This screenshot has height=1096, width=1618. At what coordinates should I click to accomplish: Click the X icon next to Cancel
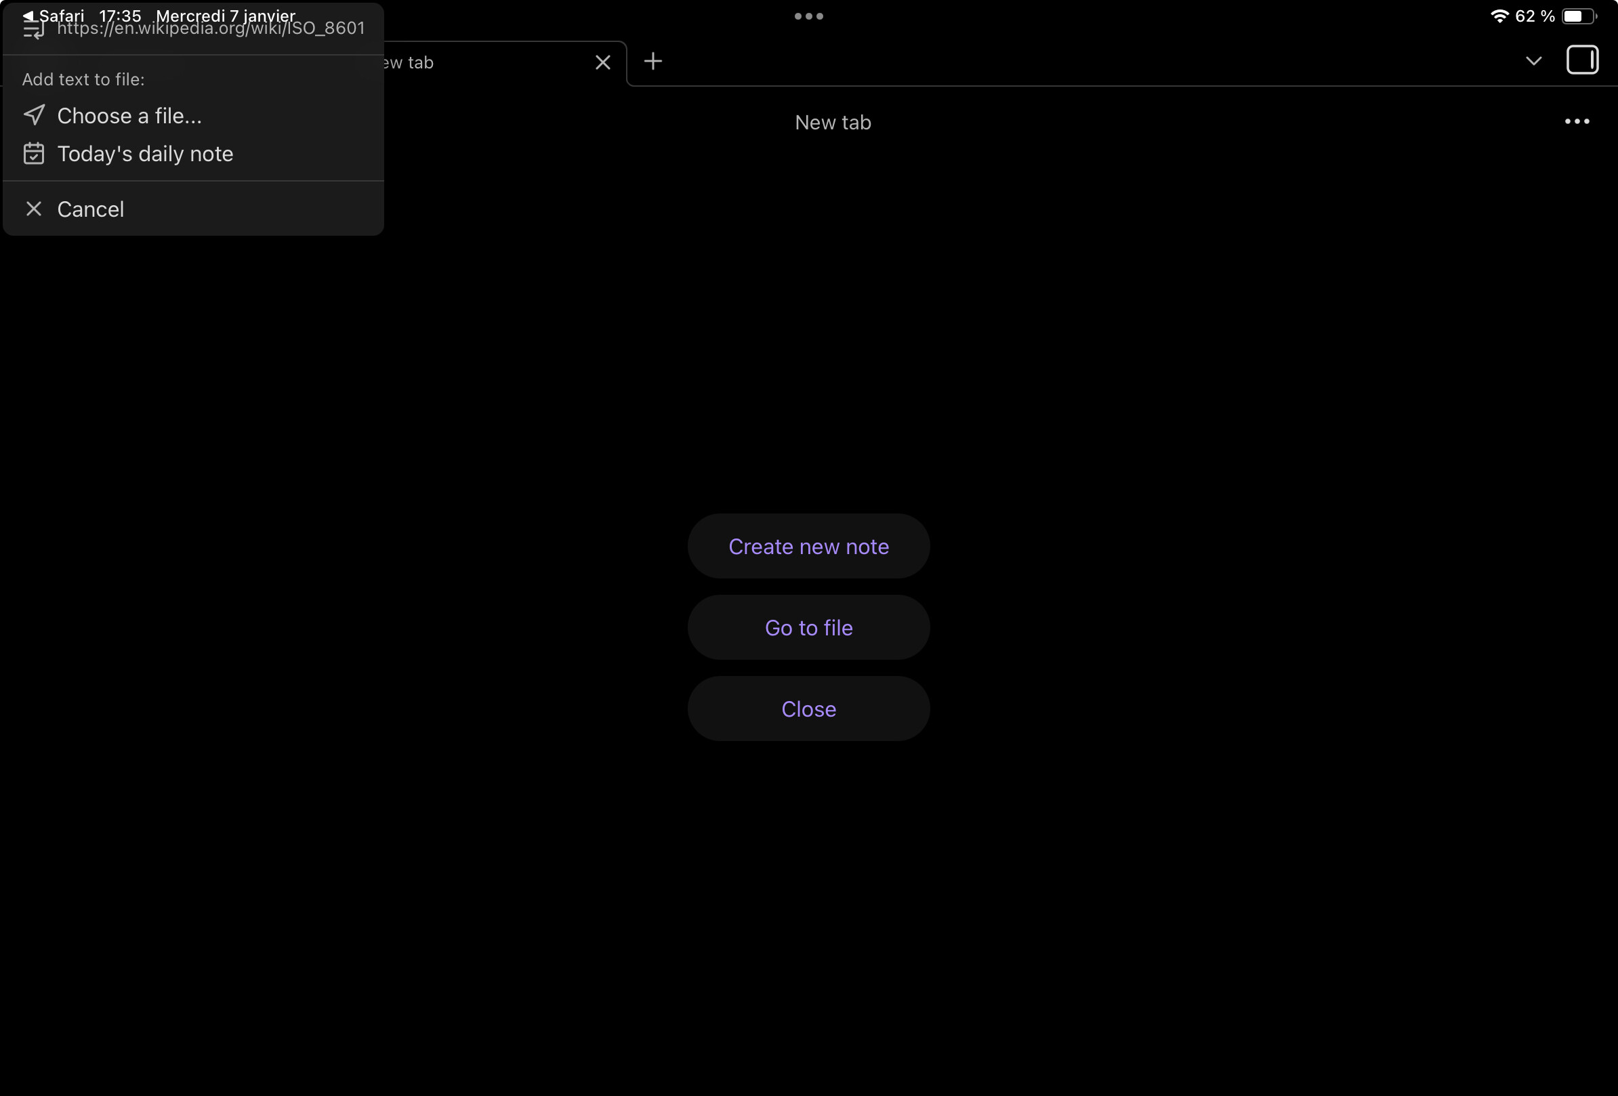34,209
